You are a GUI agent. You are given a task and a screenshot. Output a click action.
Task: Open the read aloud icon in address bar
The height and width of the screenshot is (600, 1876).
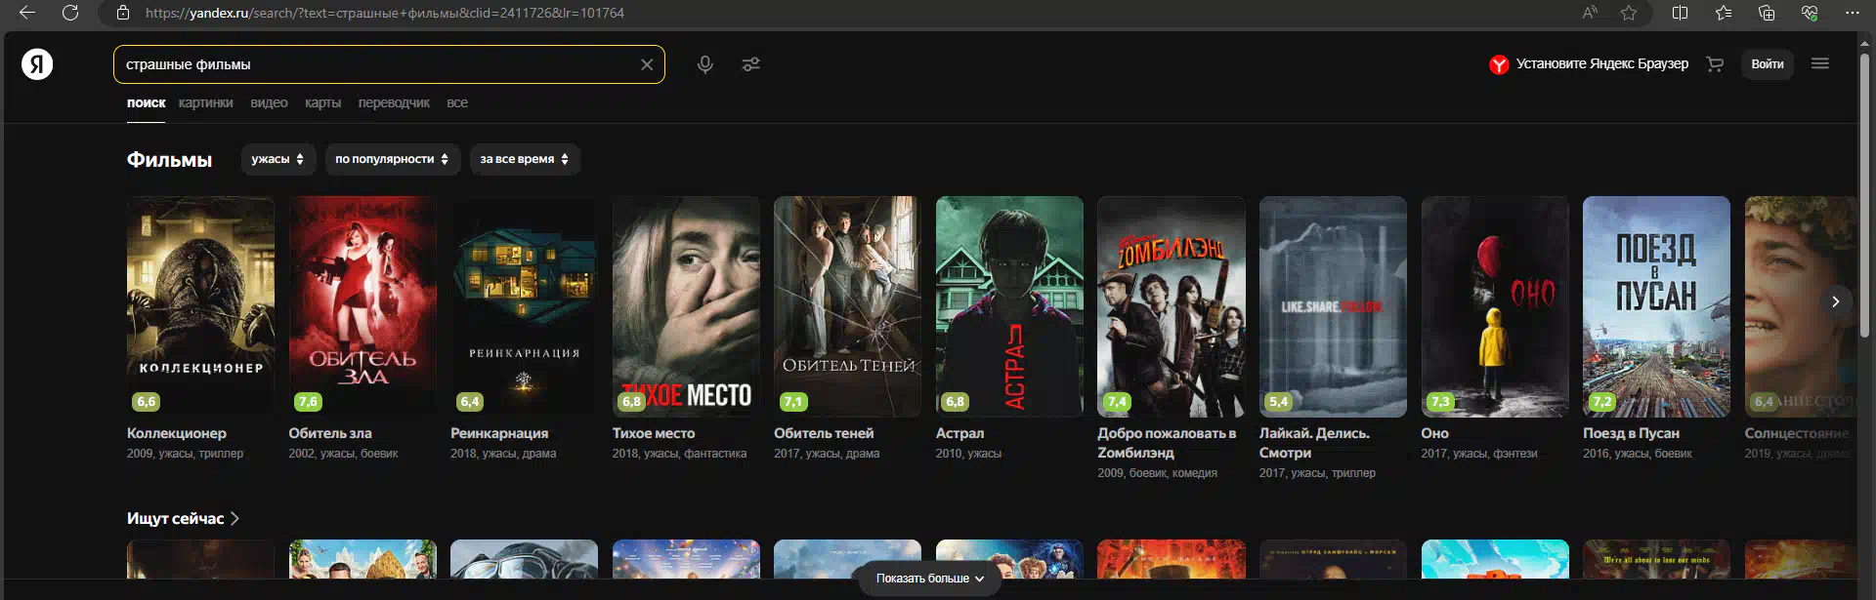[1590, 13]
